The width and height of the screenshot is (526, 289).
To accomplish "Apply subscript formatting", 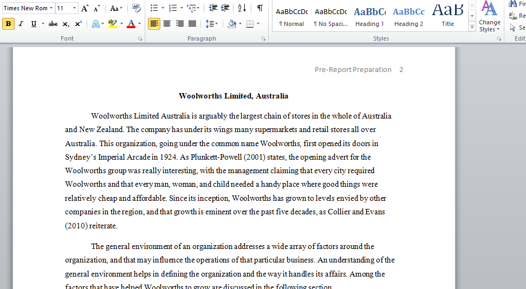I will tap(66, 24).
